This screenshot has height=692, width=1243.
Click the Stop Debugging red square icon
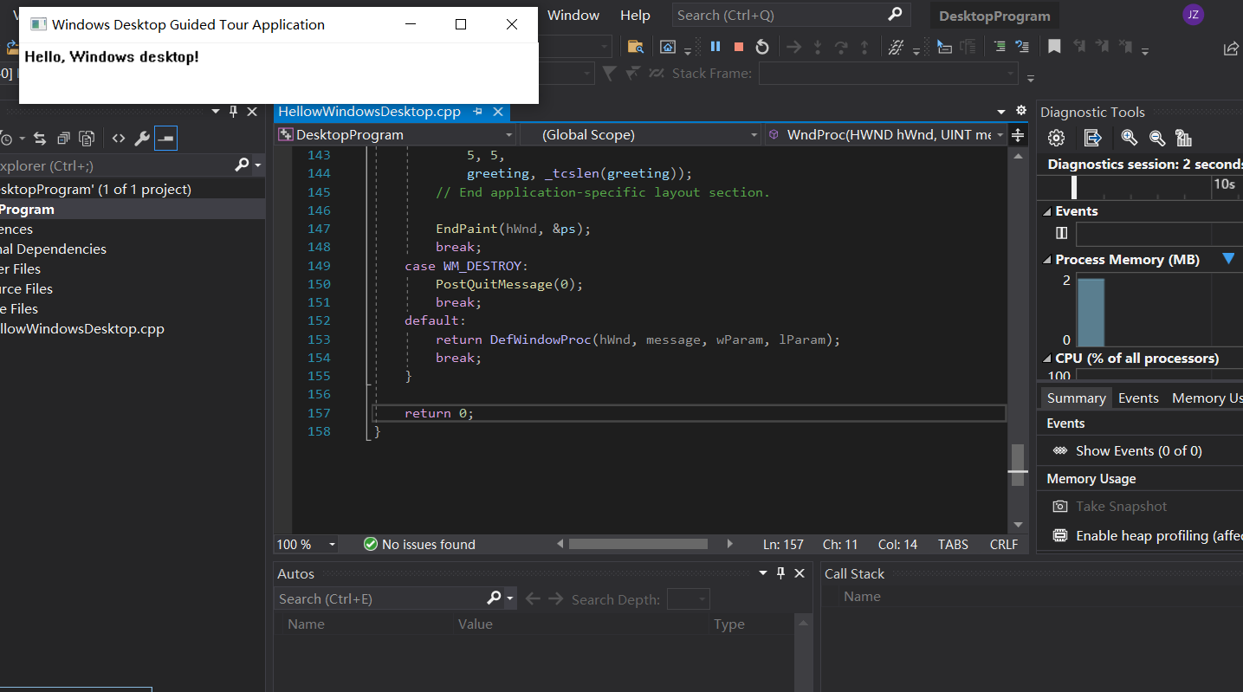pyautogui.click(x=738, y=46)
